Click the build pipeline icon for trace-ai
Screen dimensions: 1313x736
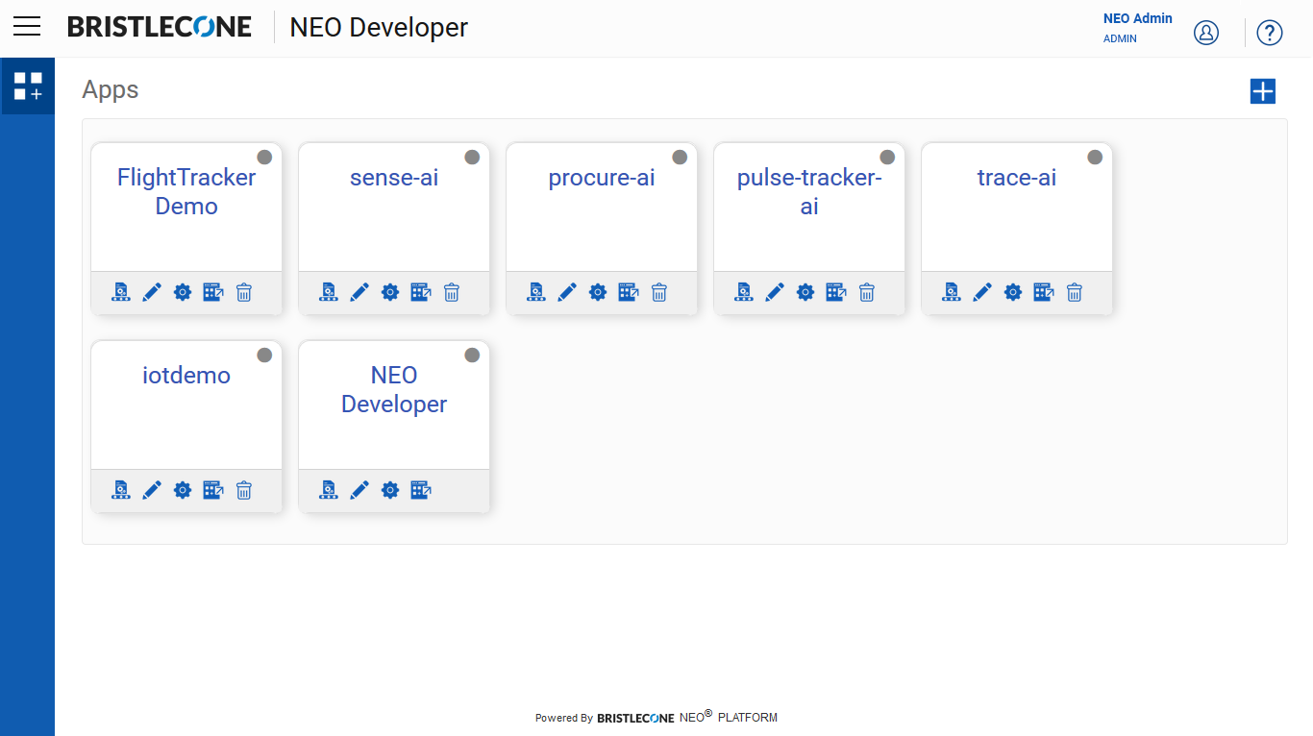coord(951,292)
